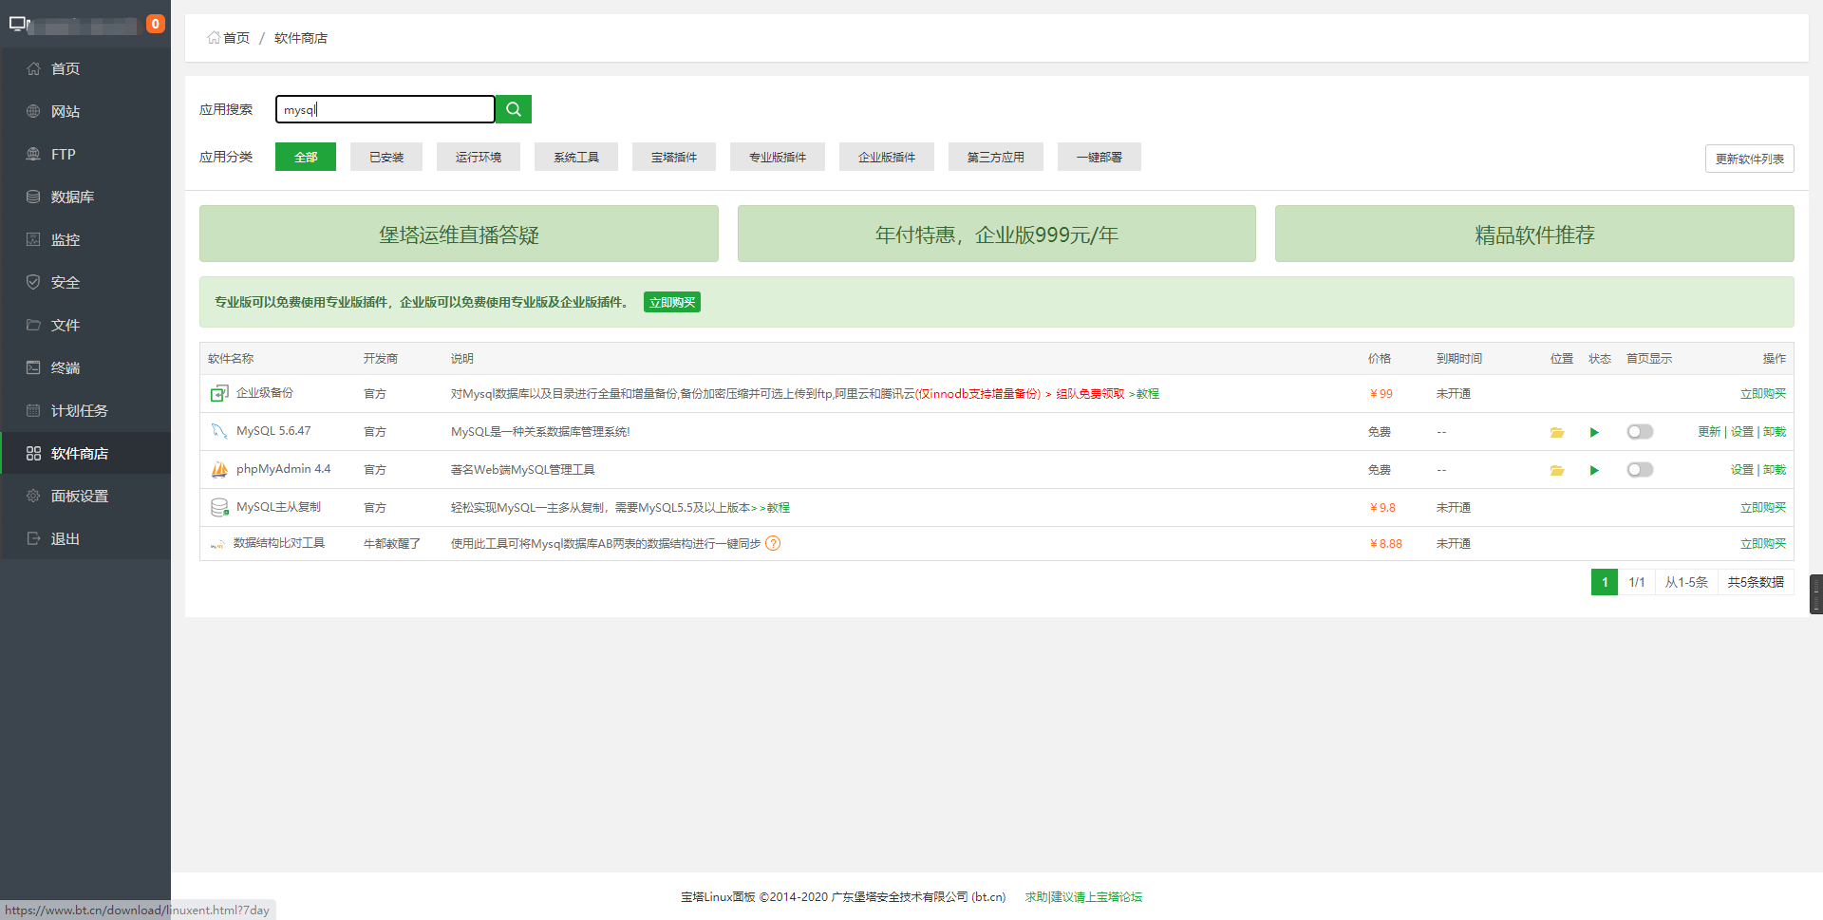Image resolution: width=1823 pixels, height=920 pixels.
Task: Switch to the 运行环境 category tab
Action: (x=479, y=157)
